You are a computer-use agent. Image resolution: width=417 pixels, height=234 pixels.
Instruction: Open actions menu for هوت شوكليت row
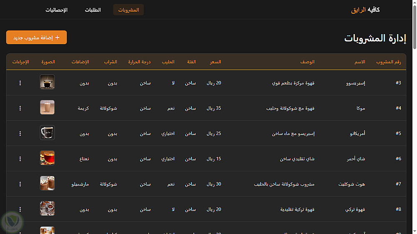pyautogui.click(x=20, y=184)
